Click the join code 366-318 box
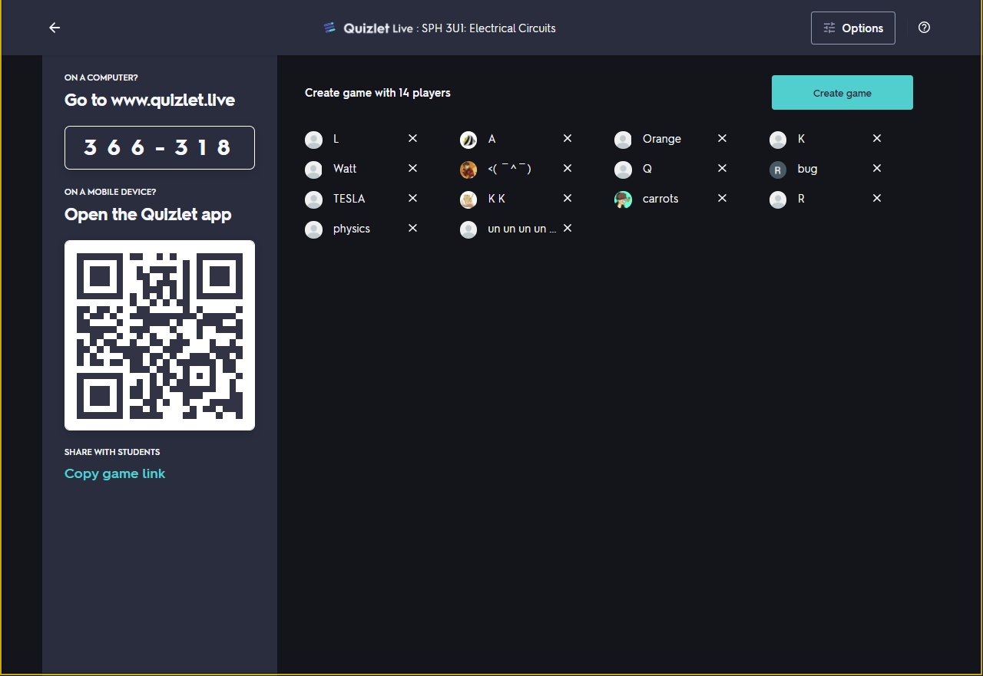This screenshot has width=983, height=676. pyautogui.click(x=160, y=147)
